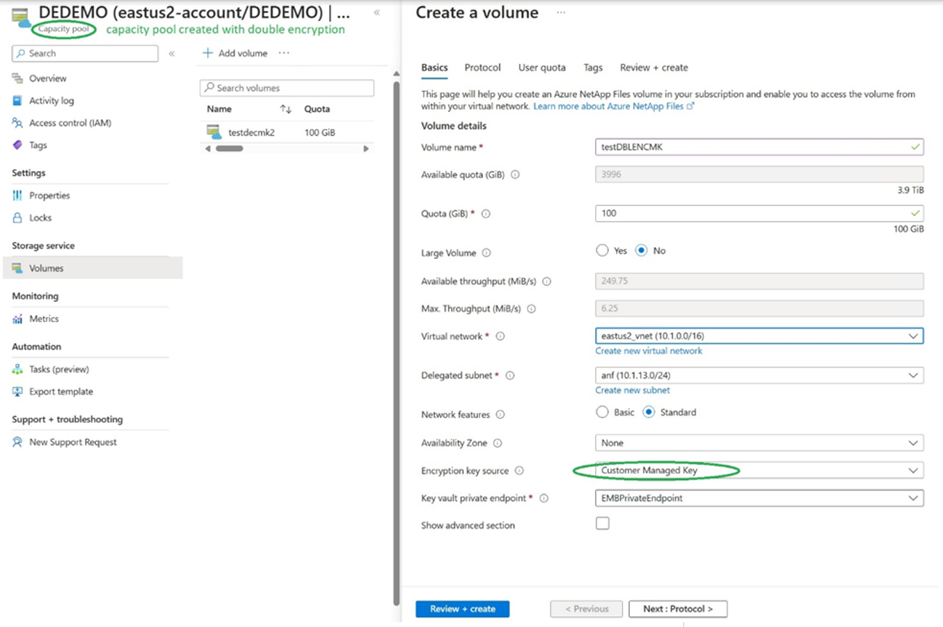This screenshot has height=627, width=943.
Task: Check the Show advanced section box
Action: pos(603,523)
